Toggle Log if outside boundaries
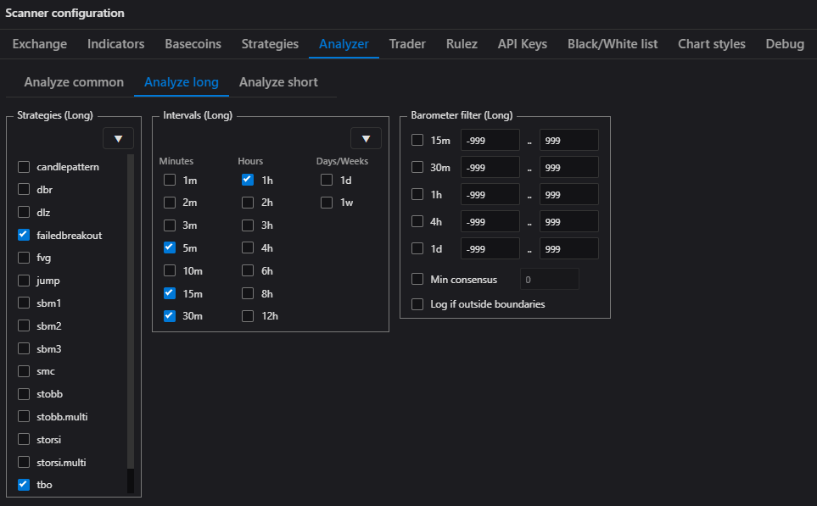The width and height of the screenshot is (817, 506). click(x=417, y=304)
